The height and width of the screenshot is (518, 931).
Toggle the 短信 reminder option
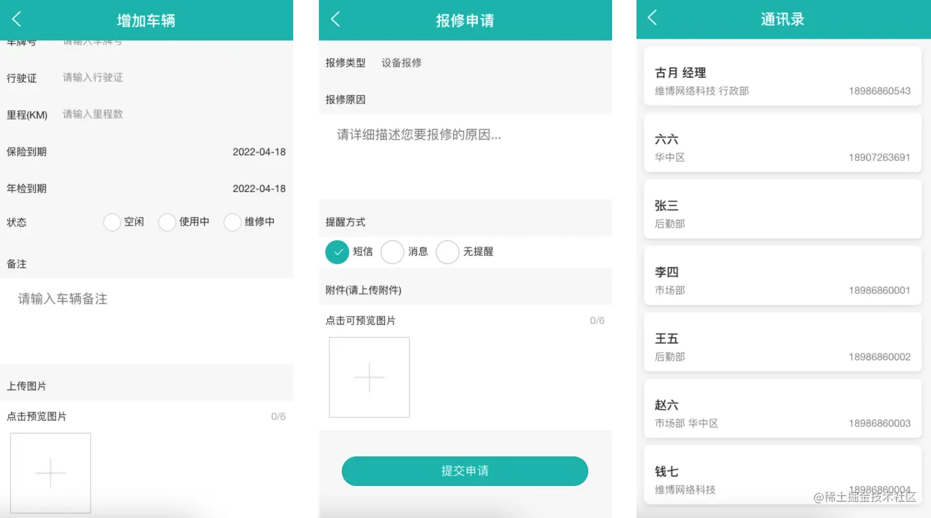(x=337, y=252)
